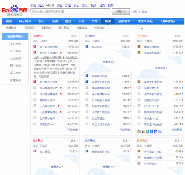Click the new badge beside 大批蔬菜连夜进
Viewport: 185px width, 175px height.
coord(61,112)
